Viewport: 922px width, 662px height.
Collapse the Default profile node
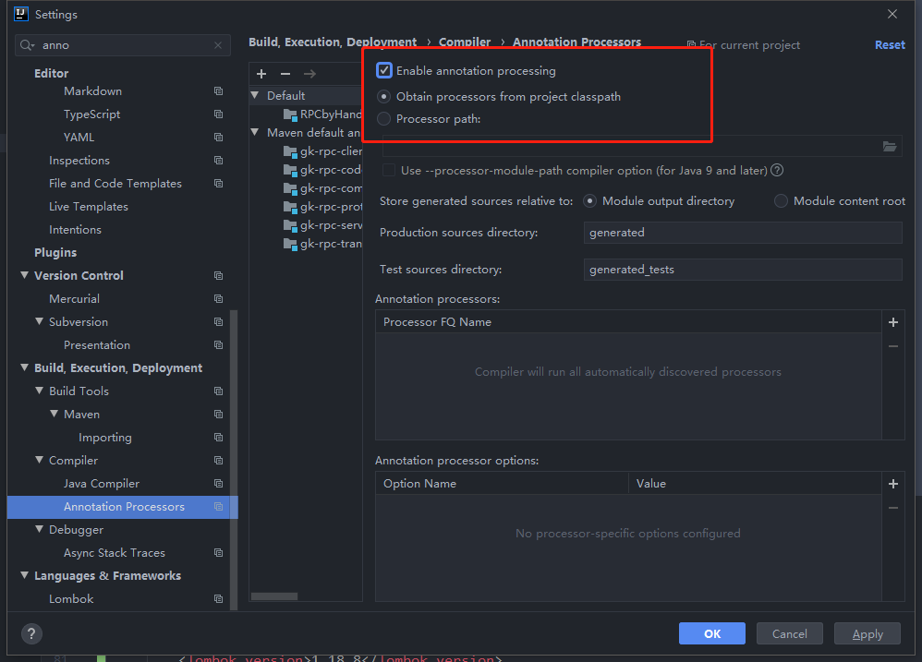[x=255, y=95]
